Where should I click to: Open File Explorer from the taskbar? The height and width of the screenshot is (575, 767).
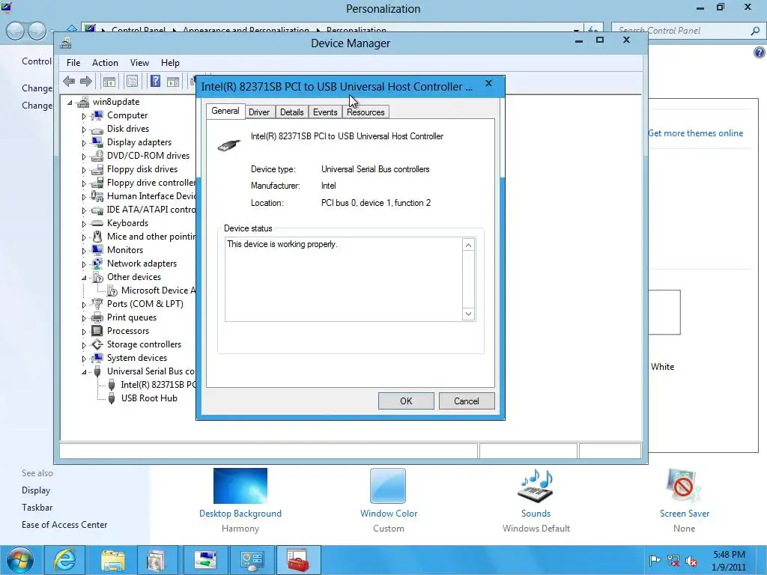112,560
